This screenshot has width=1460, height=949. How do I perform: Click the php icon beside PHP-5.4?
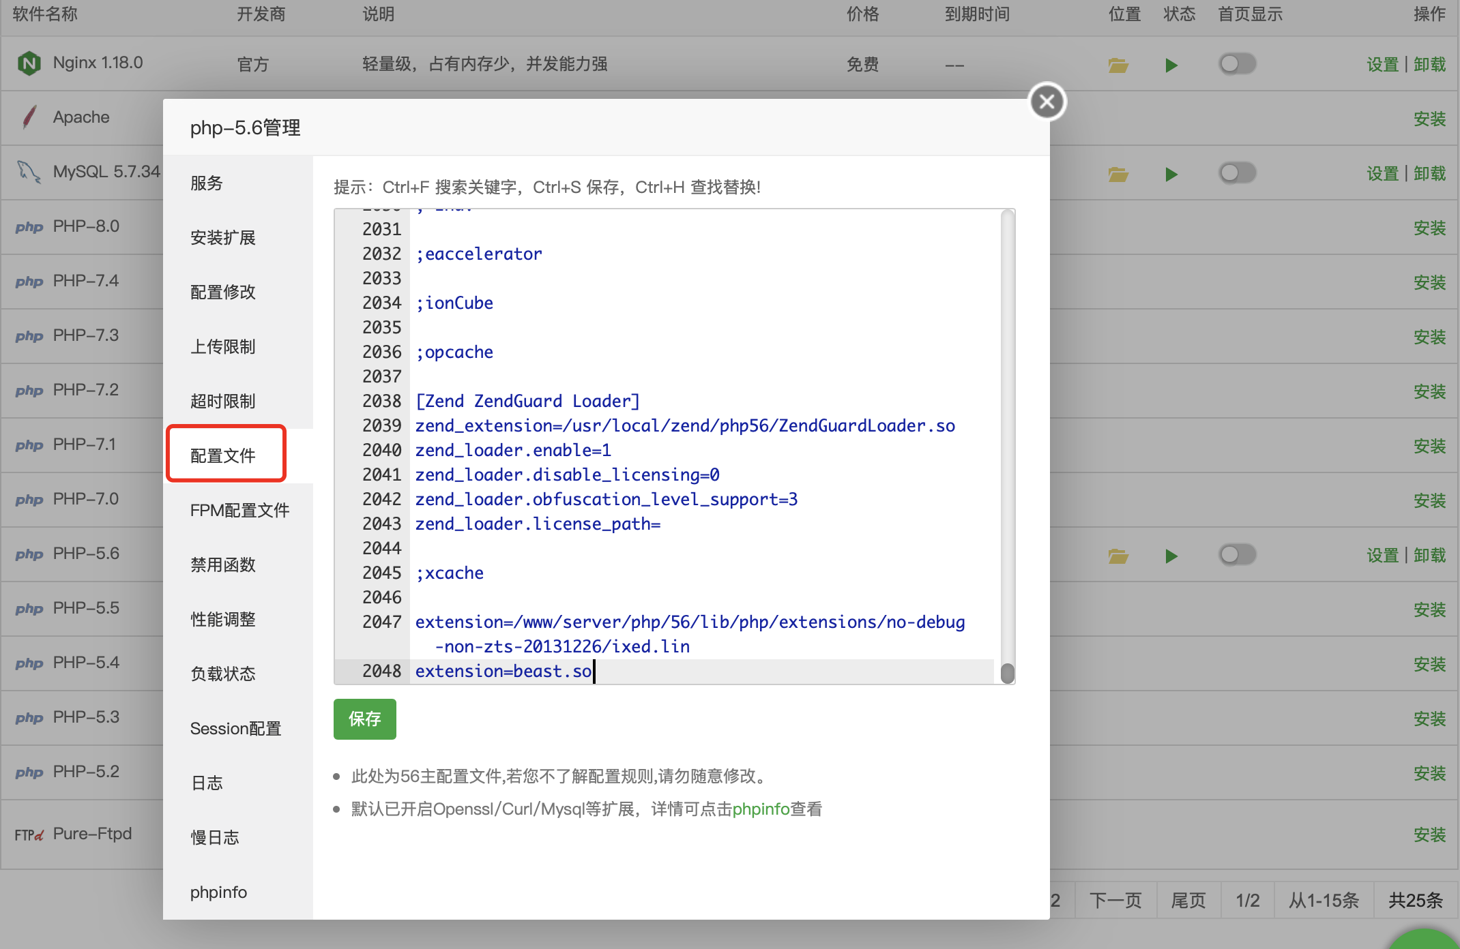[x=29, y=663]
